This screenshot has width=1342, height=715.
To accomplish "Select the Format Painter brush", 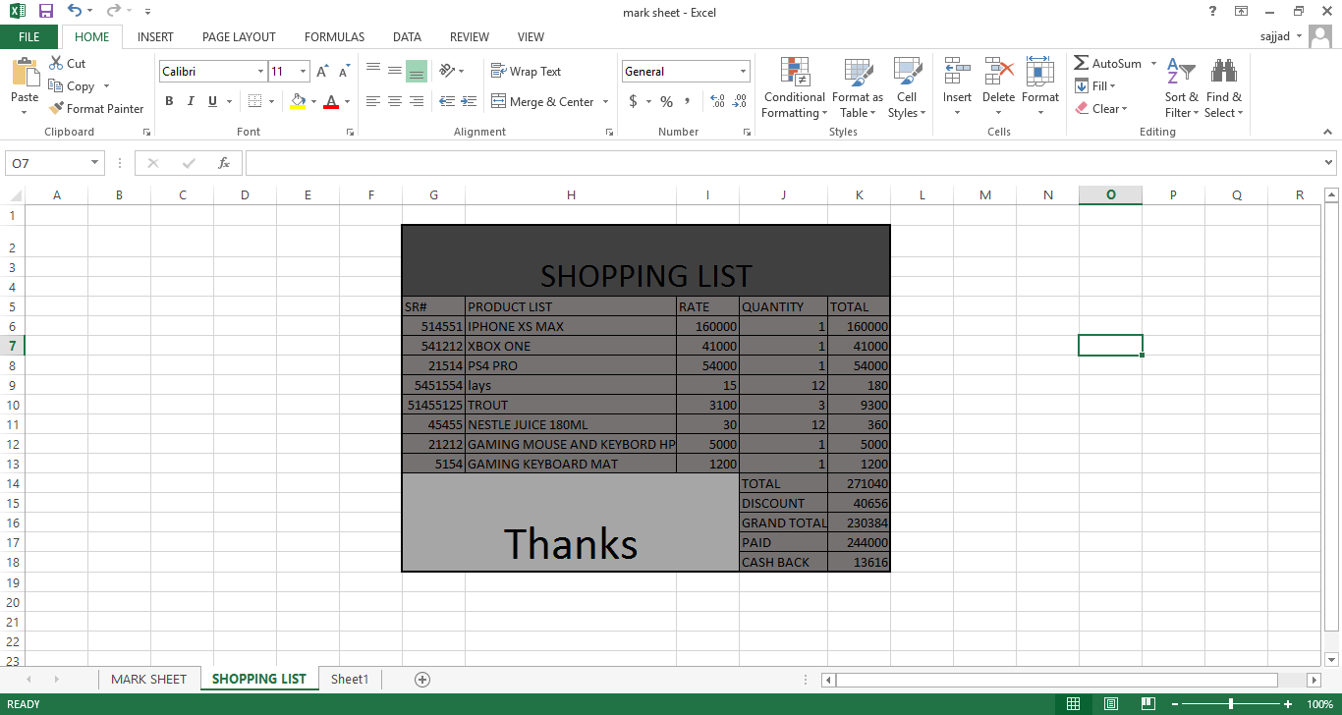I will pyautogui.click(x=96, y=109).
